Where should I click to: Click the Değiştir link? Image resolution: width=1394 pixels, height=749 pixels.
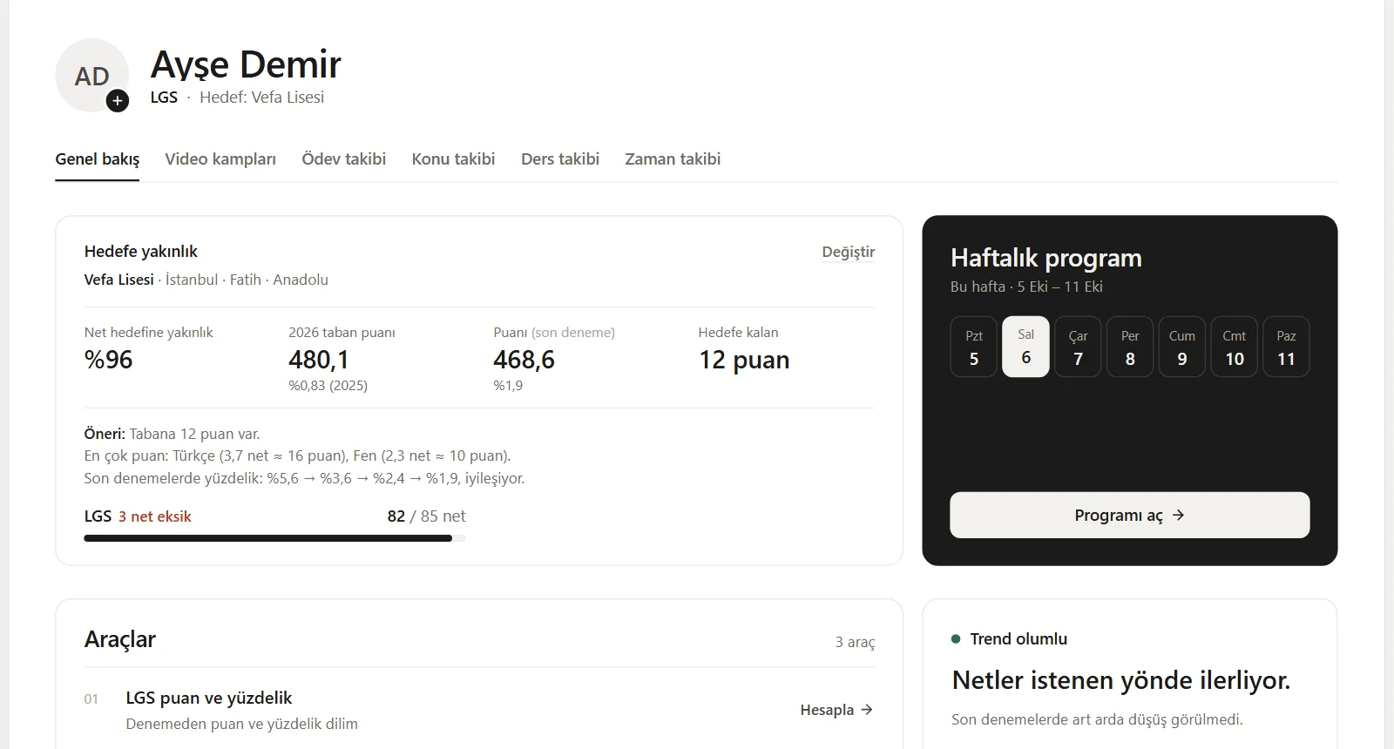coord(849,252)
